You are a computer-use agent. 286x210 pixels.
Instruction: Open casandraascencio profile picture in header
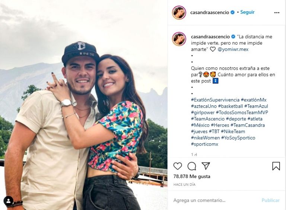pos(179,13)
